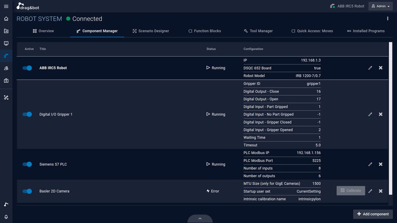The height and width of the screenshot is (223, 397).
Task: Edit the Basler 2D Camera component
Action: (x=370, y=191)
